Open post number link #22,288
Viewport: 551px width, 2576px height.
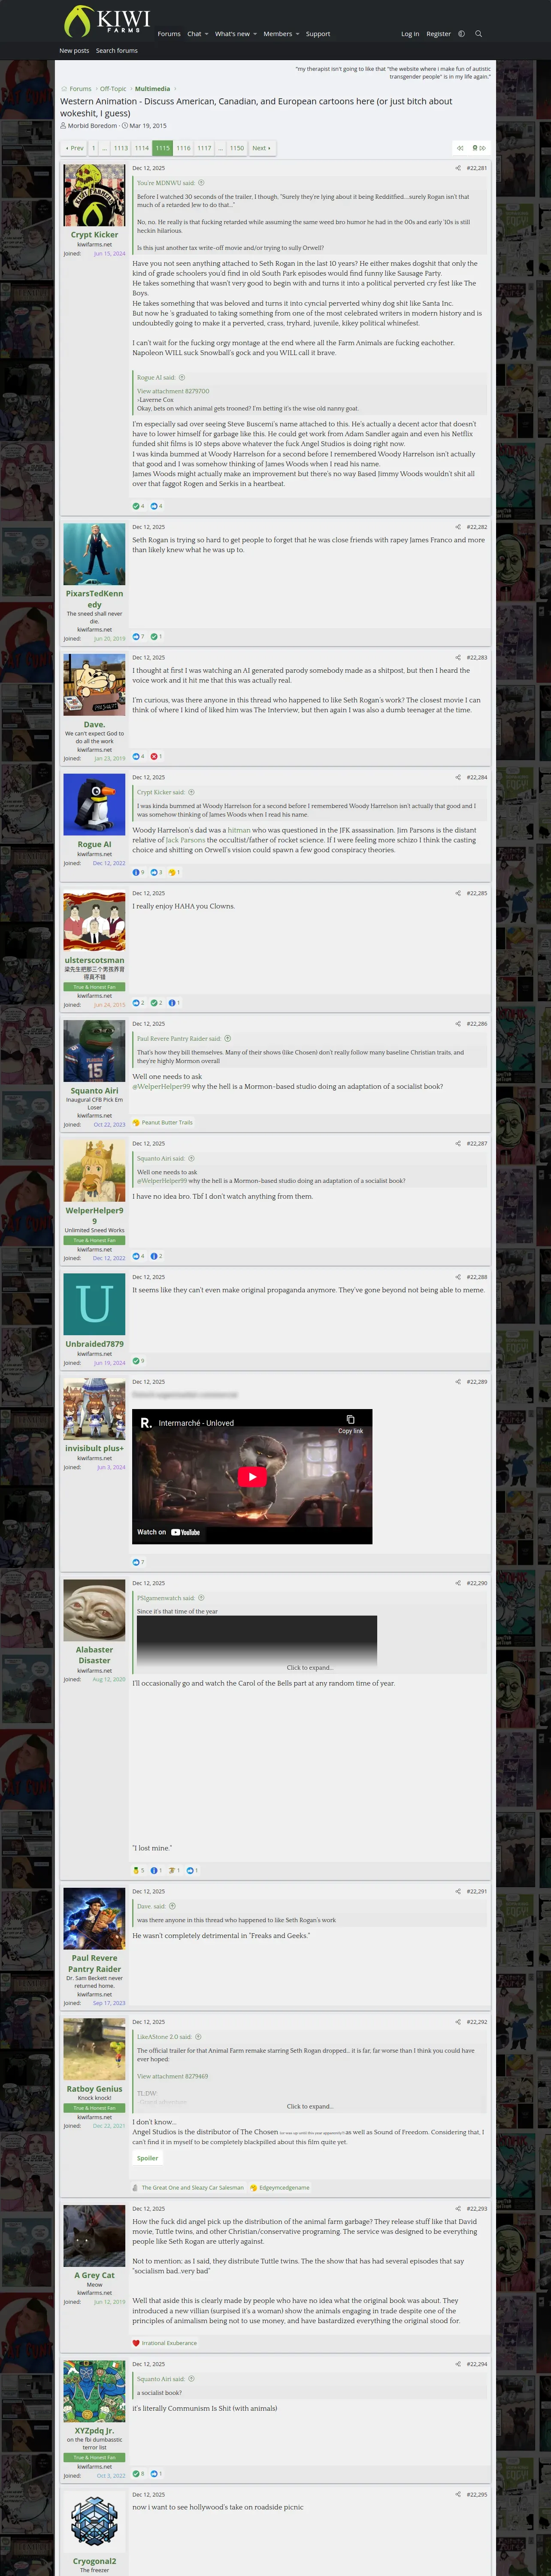point(477,1277)
